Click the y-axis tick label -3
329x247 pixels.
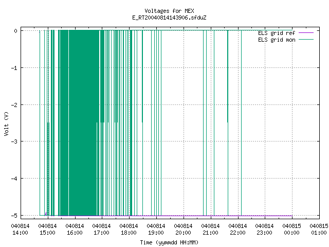point(14,142)
